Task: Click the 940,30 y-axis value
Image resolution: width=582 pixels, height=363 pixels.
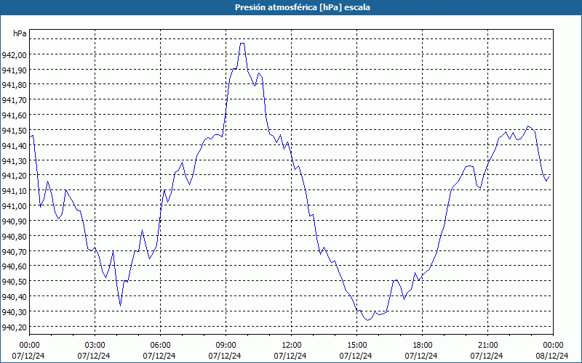Action: (x=14, y=312)
